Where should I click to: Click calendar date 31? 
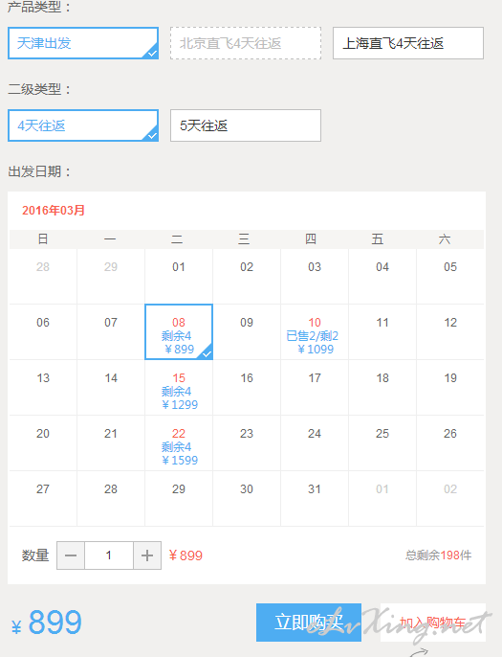(315, 498)
